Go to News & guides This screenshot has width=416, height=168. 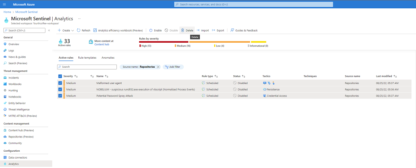coord(17,57)
